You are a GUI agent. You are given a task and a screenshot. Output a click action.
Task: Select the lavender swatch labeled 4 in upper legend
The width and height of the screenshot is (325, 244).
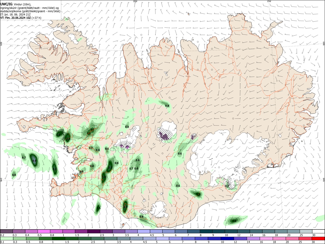click(143, 232)
